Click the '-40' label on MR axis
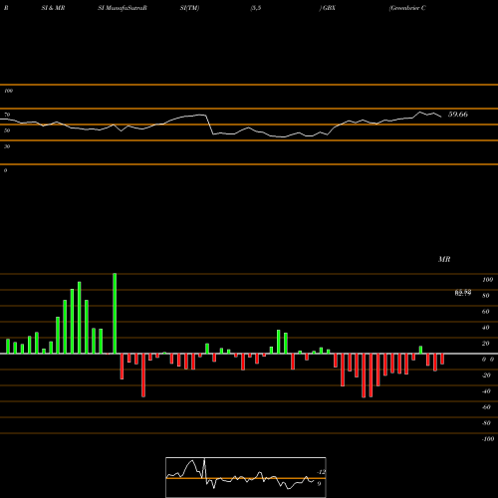This screenshot has height=498, width=498. (x=486, y=391)
